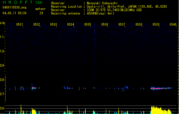Select the filename 0408110530.png
The height and width of the screenshot is (114, 179).
tap(15, 7)
